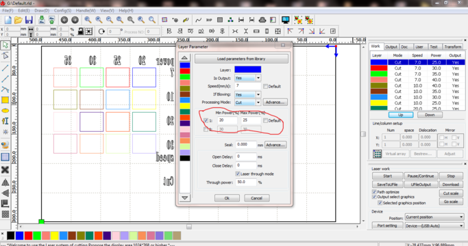Click the Open folder toolbar icon

[x=19, y=20]
